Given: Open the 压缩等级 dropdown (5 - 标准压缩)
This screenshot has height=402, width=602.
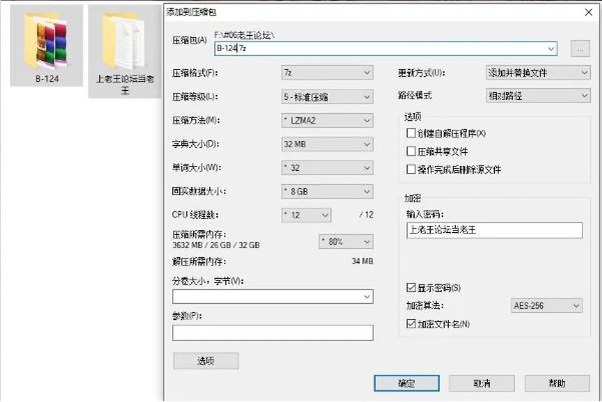Looking at the screenshot, I should pos(327,97).
